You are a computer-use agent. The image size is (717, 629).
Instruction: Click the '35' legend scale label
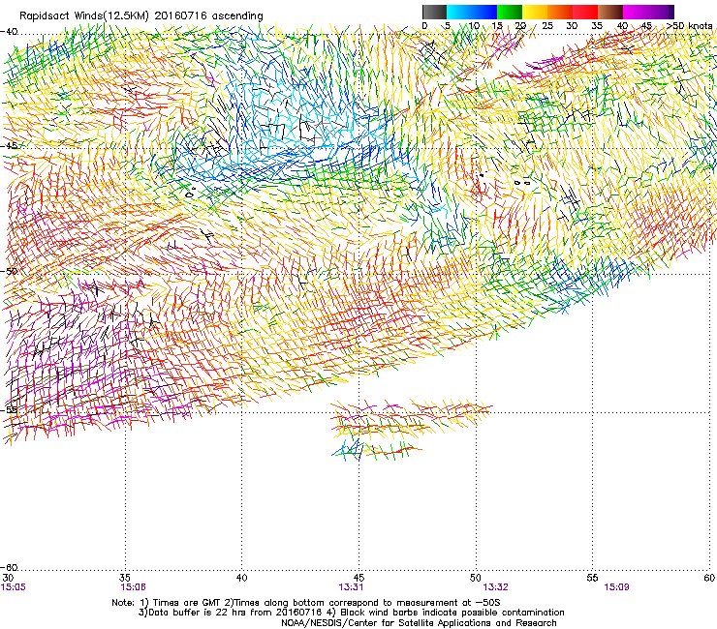597,26
